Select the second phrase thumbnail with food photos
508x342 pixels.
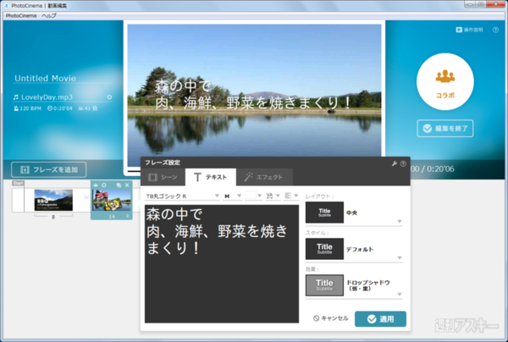pyautogui.click(x=112, y=200)
